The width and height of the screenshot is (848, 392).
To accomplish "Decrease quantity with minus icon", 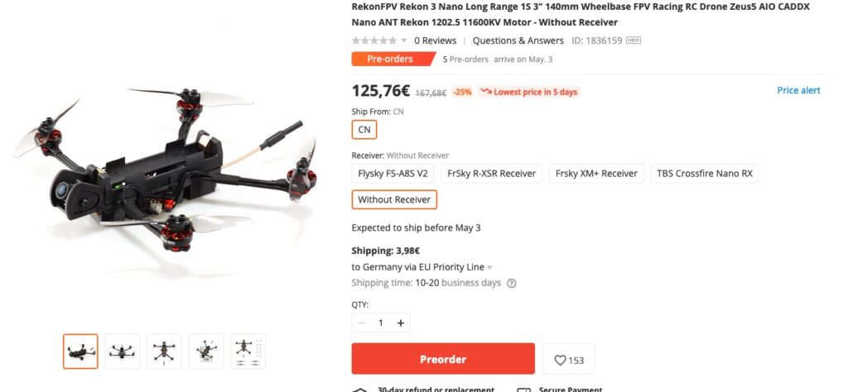I will 361,323.
